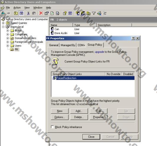This screenshot has height=146, width=157.
Task: Open the Window menu
Action: 38,8
